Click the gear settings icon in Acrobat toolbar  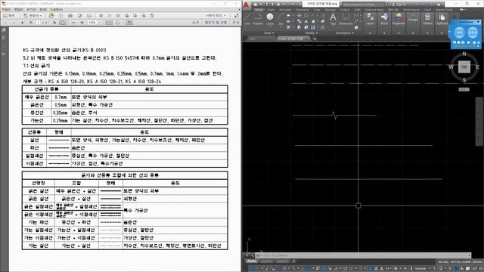coord(101,15)
